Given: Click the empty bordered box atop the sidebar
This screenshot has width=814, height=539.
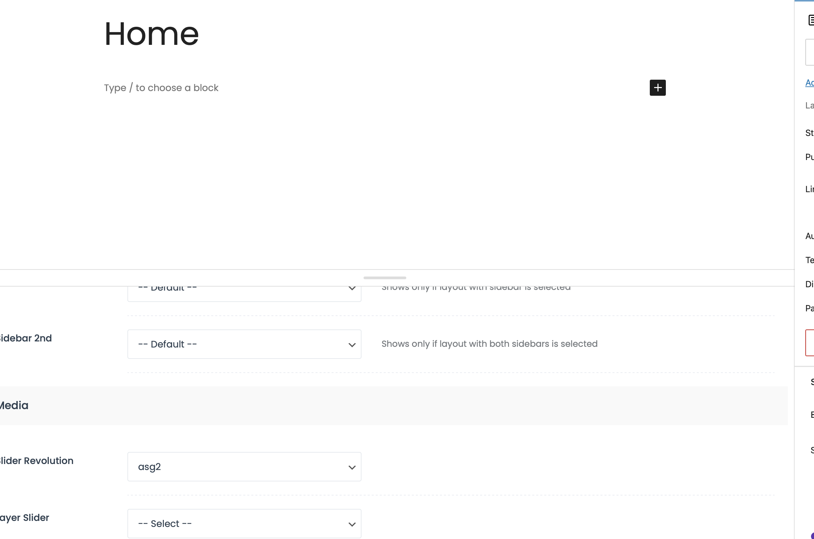Looking at the screenshot, I should (x=810, y=52).
